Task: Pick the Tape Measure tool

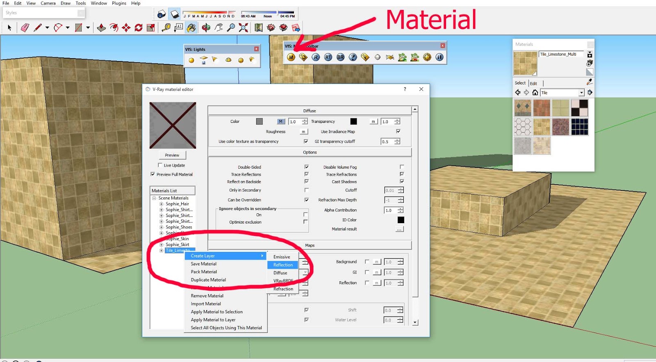Action: [x=166, y=28]
